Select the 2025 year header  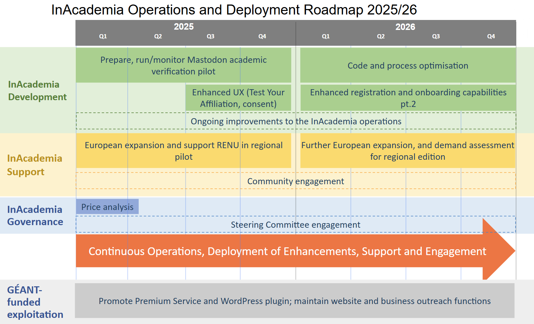tap(183, 27)
